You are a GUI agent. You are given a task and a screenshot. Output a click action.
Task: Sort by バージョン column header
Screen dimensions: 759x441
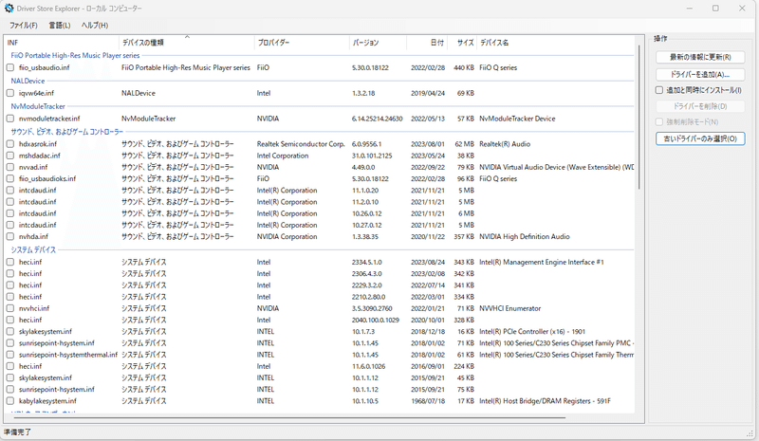click(378, 43)
